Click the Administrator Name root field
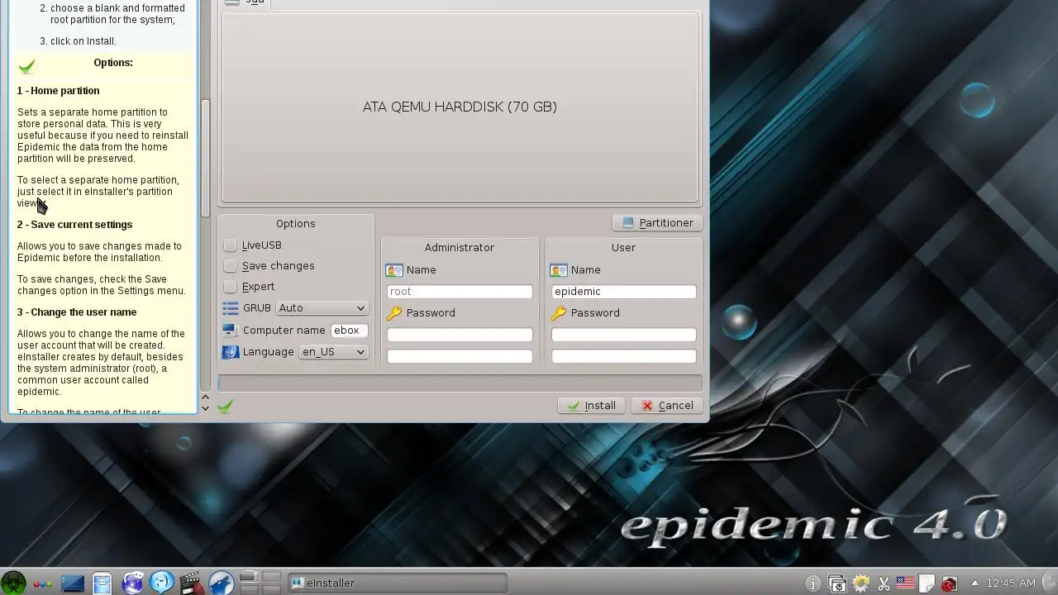This screenshot has height=595, width=1058. coord(460,292)
